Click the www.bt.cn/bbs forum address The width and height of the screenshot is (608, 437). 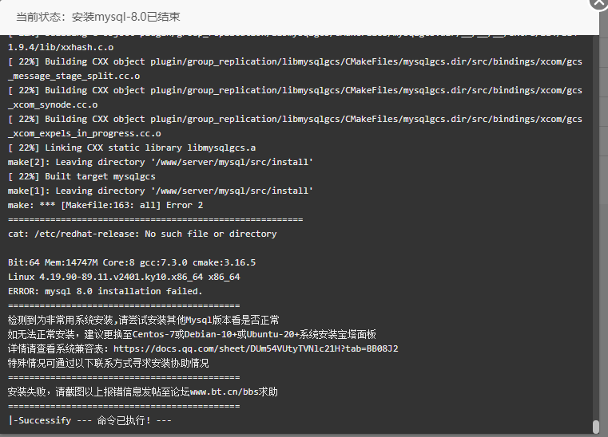225,392
